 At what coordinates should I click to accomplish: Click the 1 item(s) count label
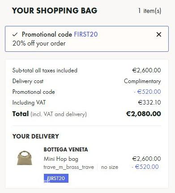pos(149,11)
